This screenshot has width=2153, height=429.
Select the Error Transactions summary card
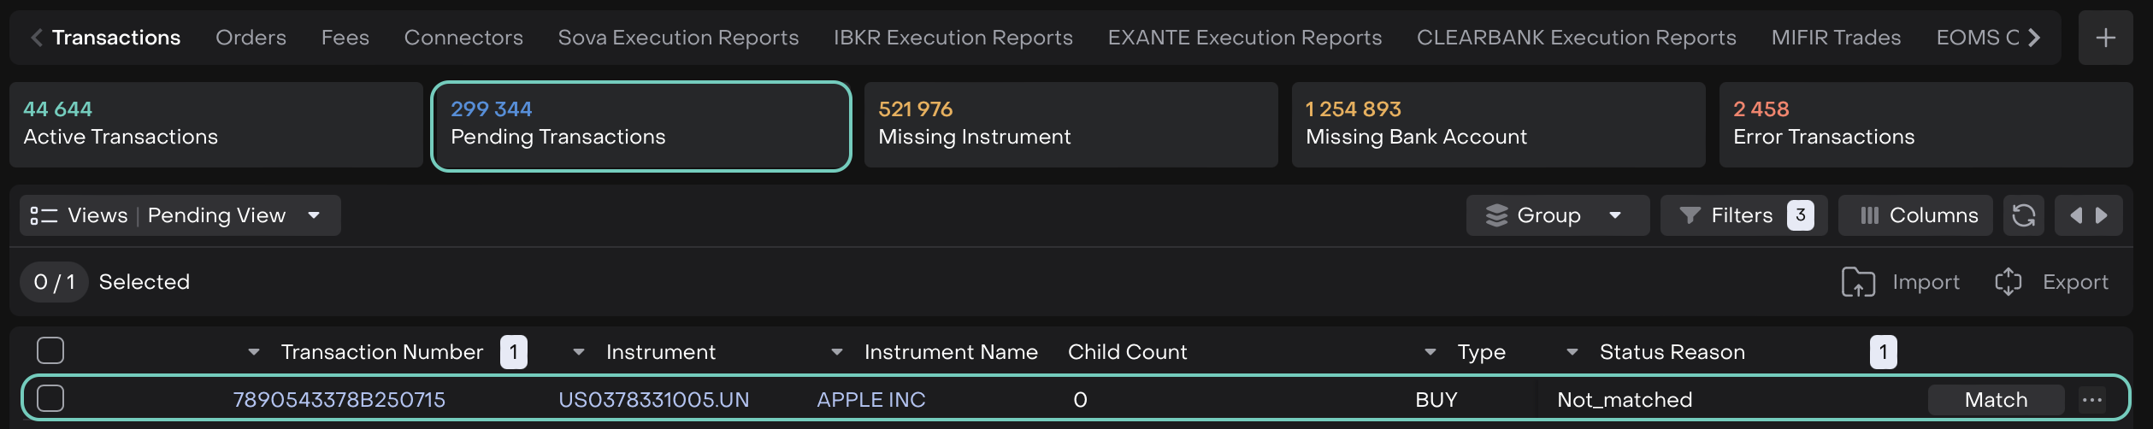pos(1925,125)
